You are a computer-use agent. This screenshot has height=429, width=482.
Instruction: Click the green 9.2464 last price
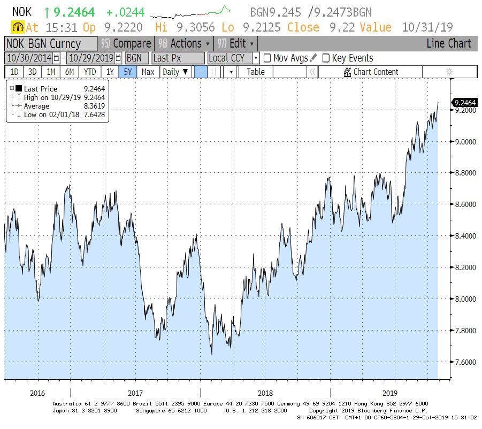point(74,12)
